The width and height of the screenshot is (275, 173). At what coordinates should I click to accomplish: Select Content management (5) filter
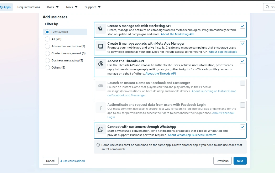pos(47,53)
